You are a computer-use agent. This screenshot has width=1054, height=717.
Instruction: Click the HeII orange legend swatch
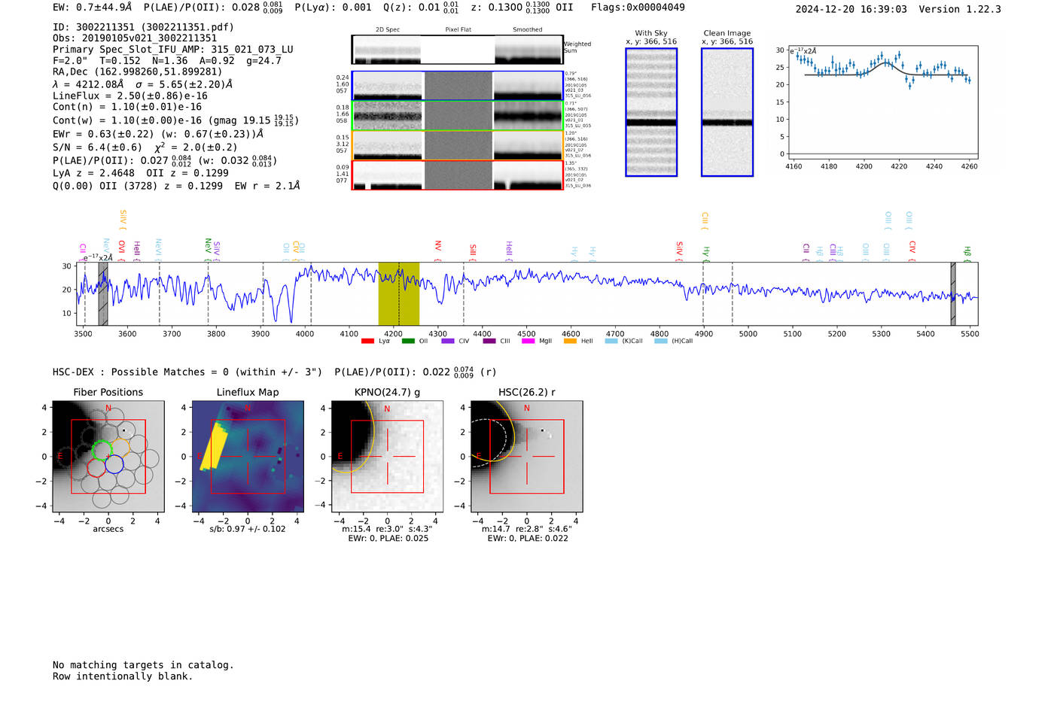point(570,341)
